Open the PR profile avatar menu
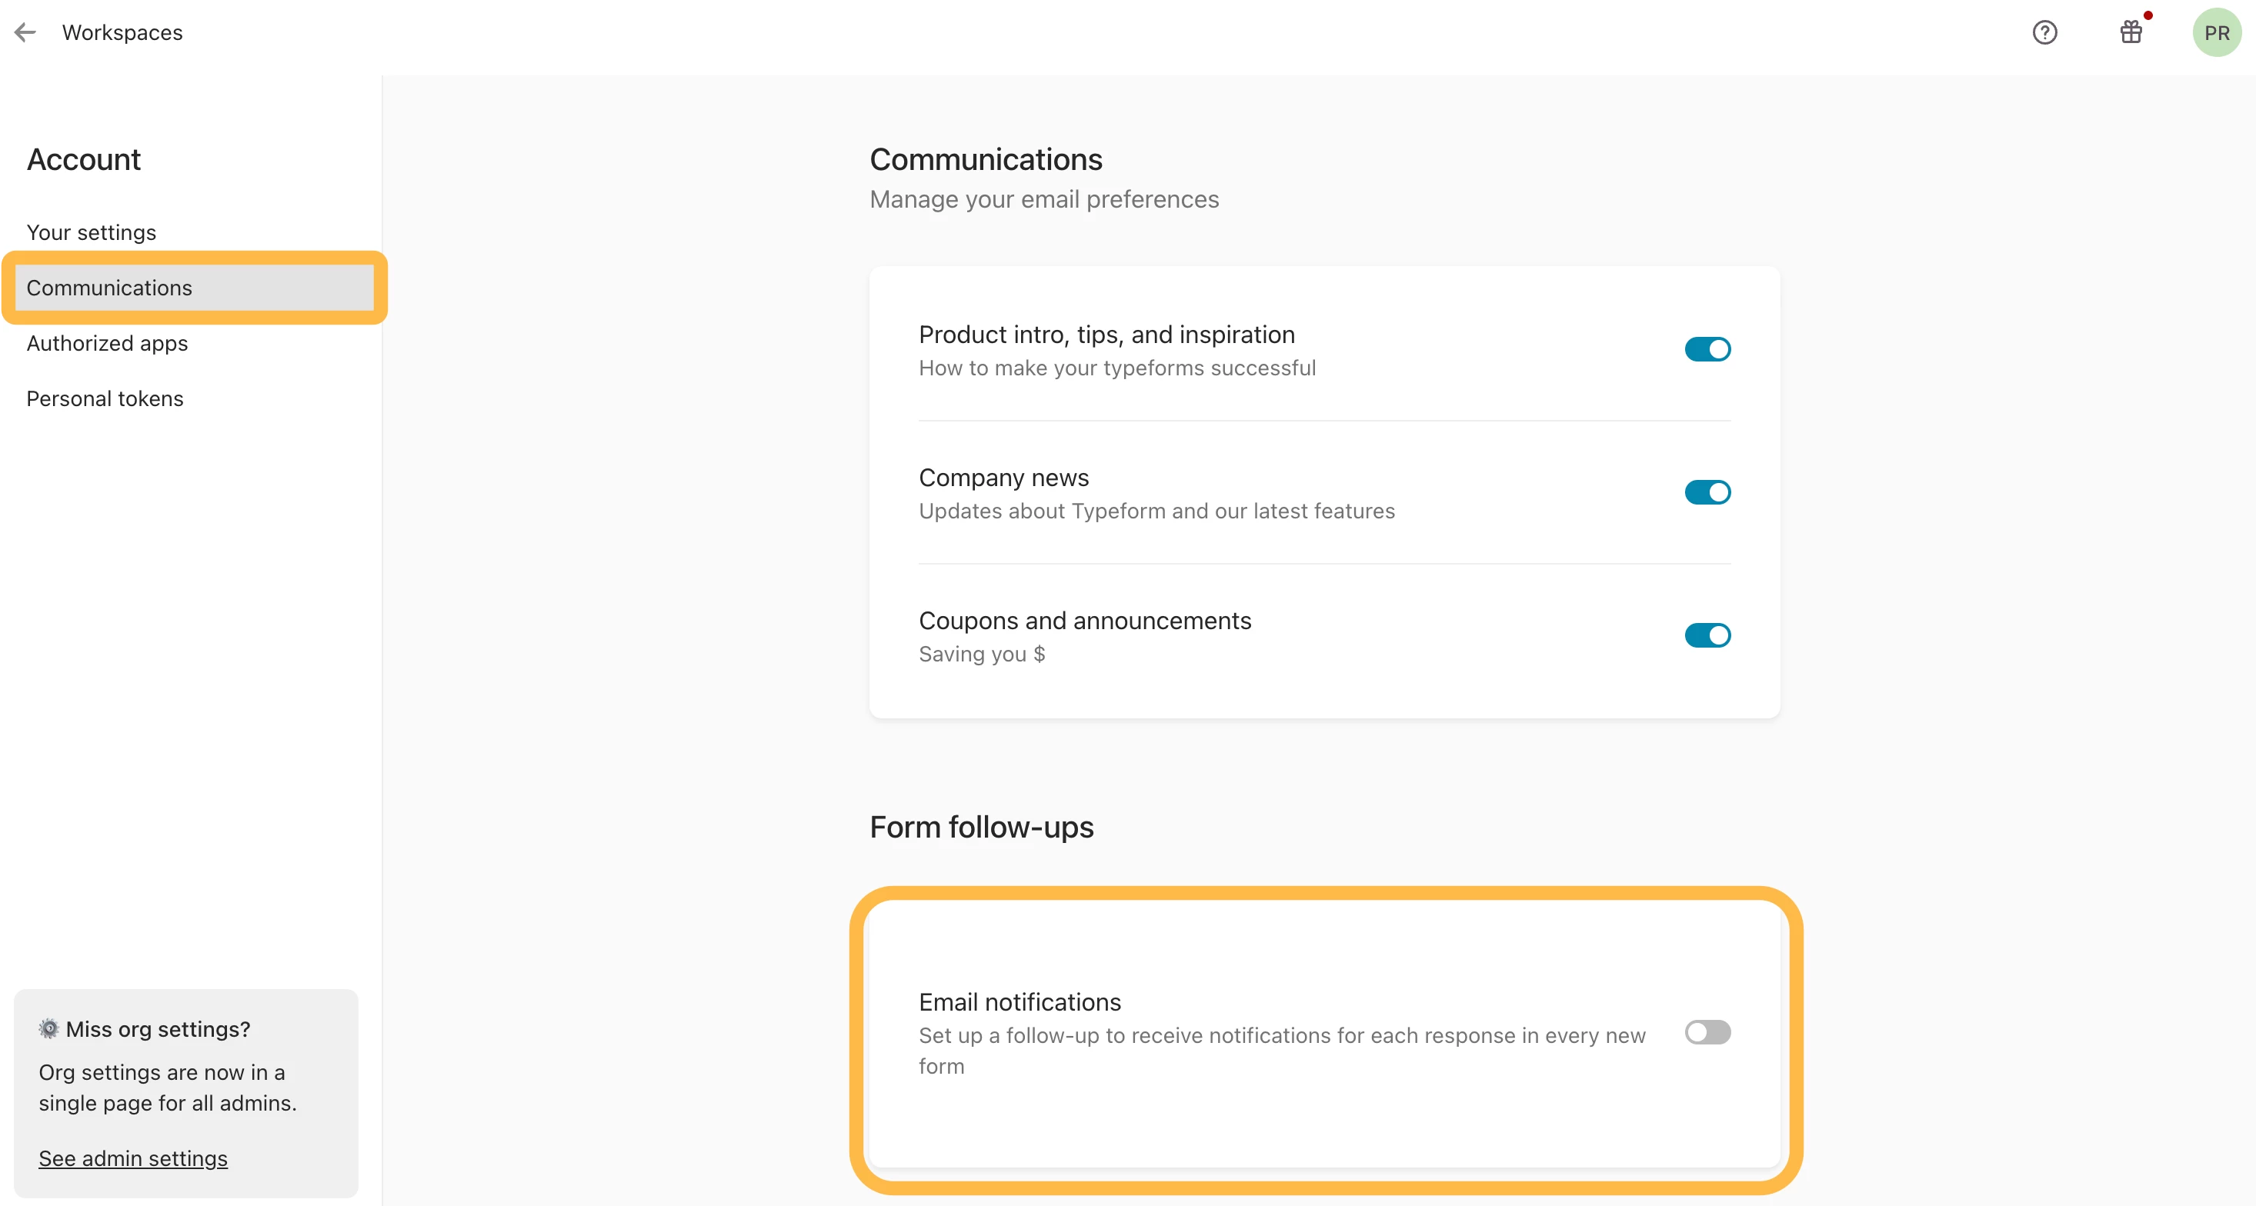This screenshot has height=1206, width=2256. click(2216, 32)
